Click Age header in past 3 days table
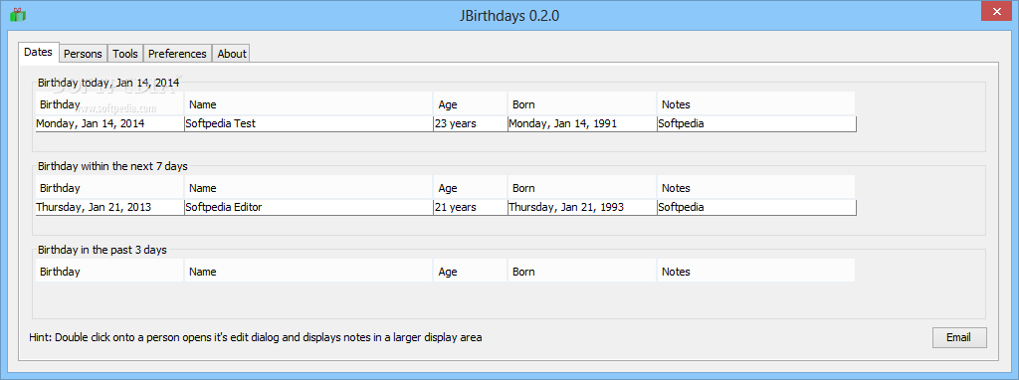The height and width of the screenshot is (380, 1019). [471, 272]
